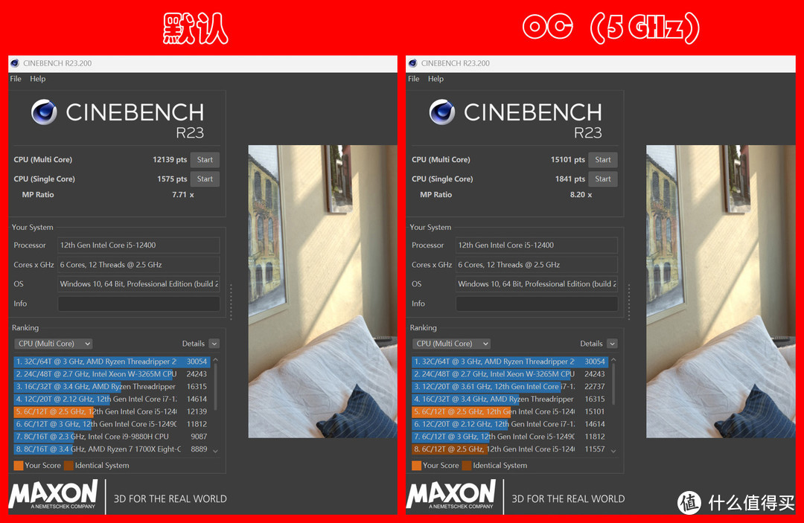This screenshot has width=804, height=523.
Task: Expand the Details dropdown in the right window
Action: point(612,344)
